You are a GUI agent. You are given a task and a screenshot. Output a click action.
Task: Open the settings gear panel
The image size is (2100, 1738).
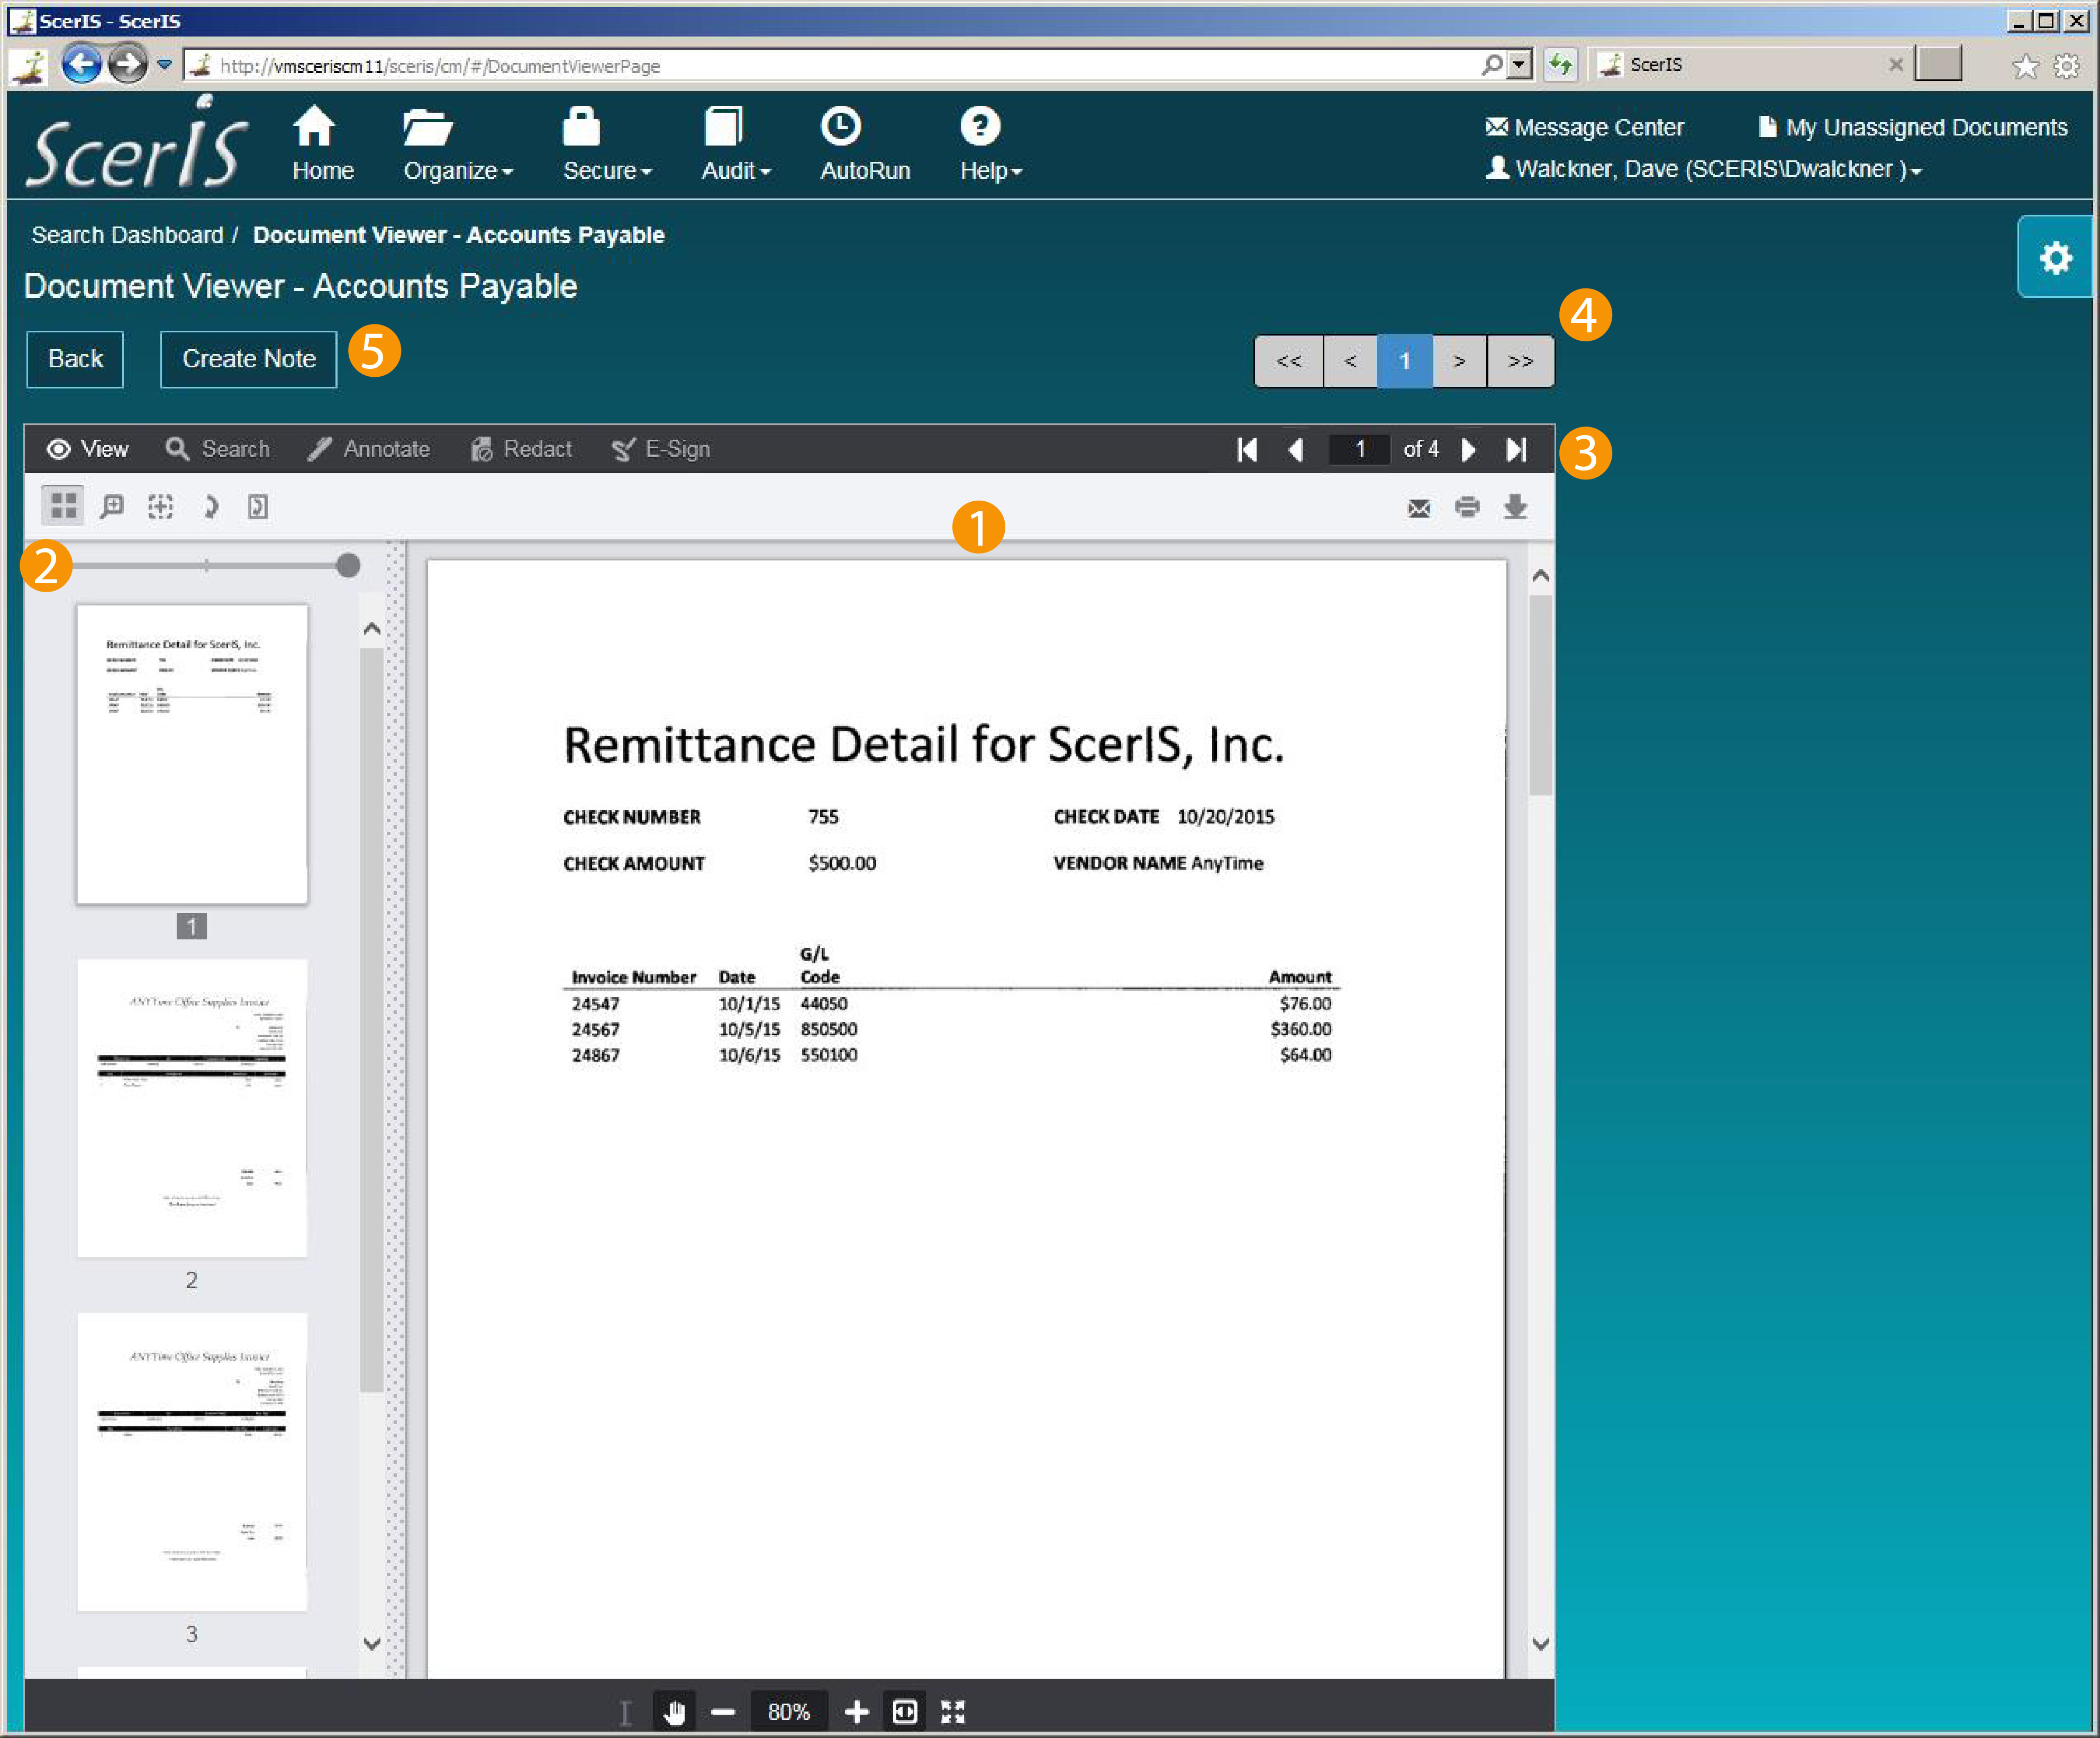point(2055,257)
